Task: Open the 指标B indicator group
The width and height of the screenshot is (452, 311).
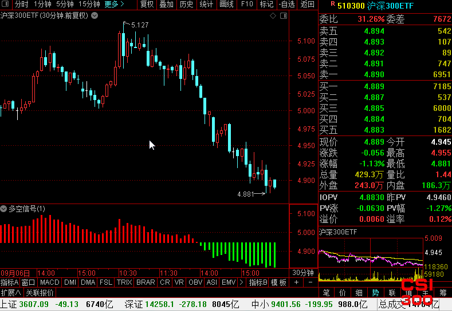Action: click(258, 282)
